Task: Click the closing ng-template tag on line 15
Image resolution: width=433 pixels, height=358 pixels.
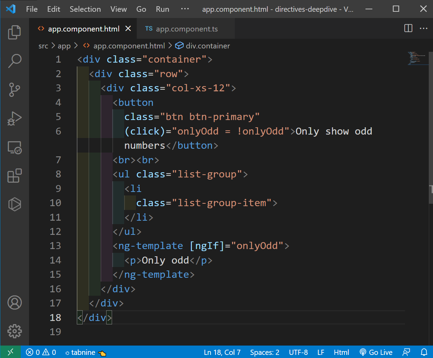Action: [x=154, y=275]
